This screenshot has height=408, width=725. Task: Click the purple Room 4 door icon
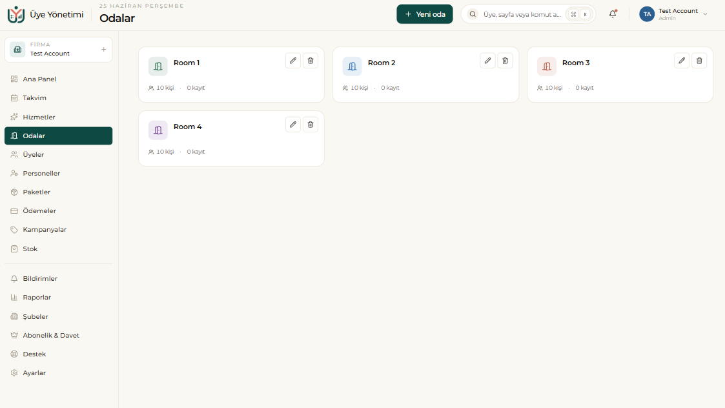(x=158, y=130)
